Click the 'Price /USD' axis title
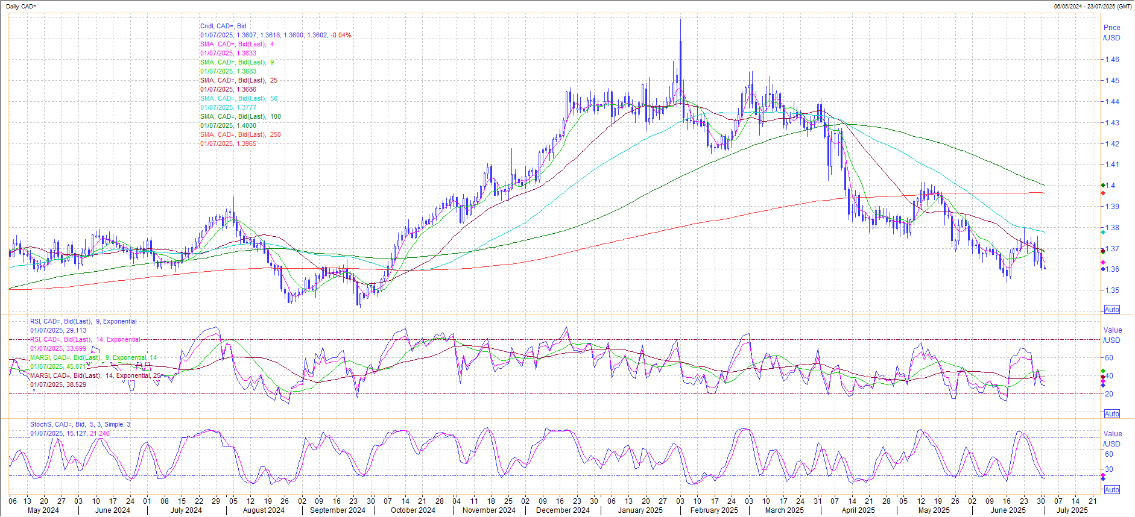The image size is (1135, 517). (1112, 33)
